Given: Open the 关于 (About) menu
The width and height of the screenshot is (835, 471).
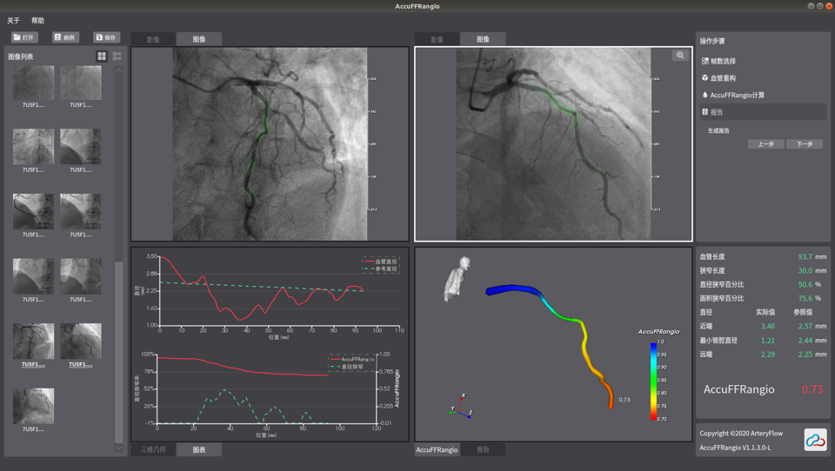Looking at the screenshot, I should 13,21.
